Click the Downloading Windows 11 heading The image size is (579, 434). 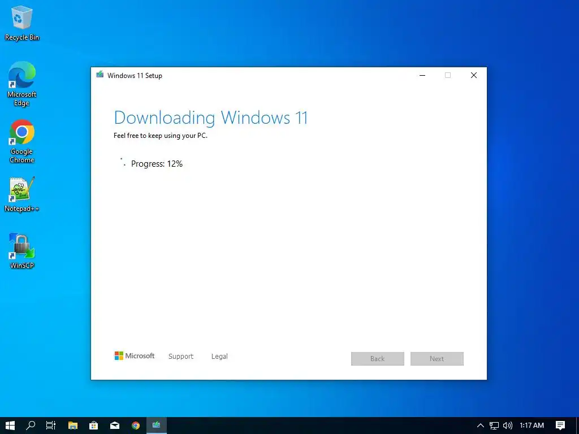(210, 118)
